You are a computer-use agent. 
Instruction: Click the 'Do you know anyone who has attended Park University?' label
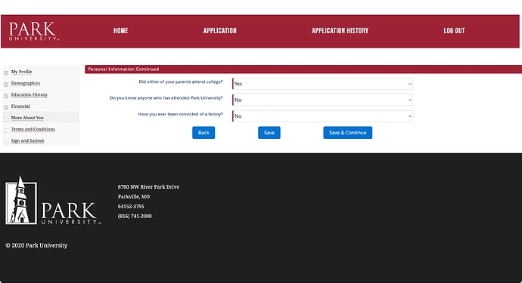[166, 98]
